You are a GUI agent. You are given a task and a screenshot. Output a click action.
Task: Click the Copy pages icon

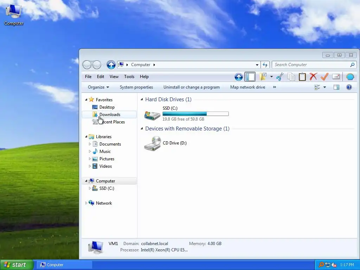[x=291, y=77]
